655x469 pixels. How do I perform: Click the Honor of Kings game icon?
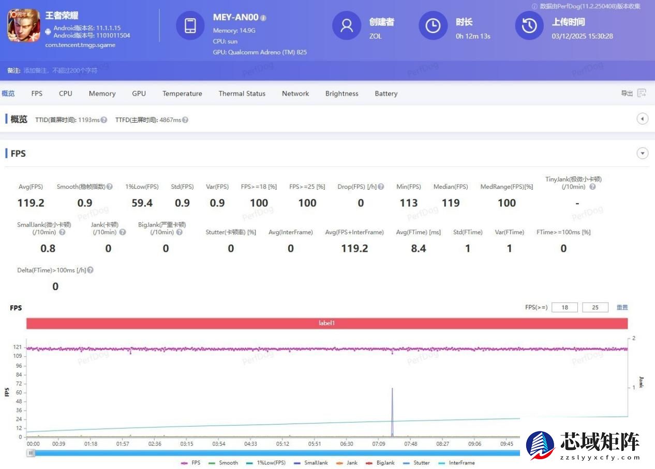pyautogui.click(x=23, y=26)
